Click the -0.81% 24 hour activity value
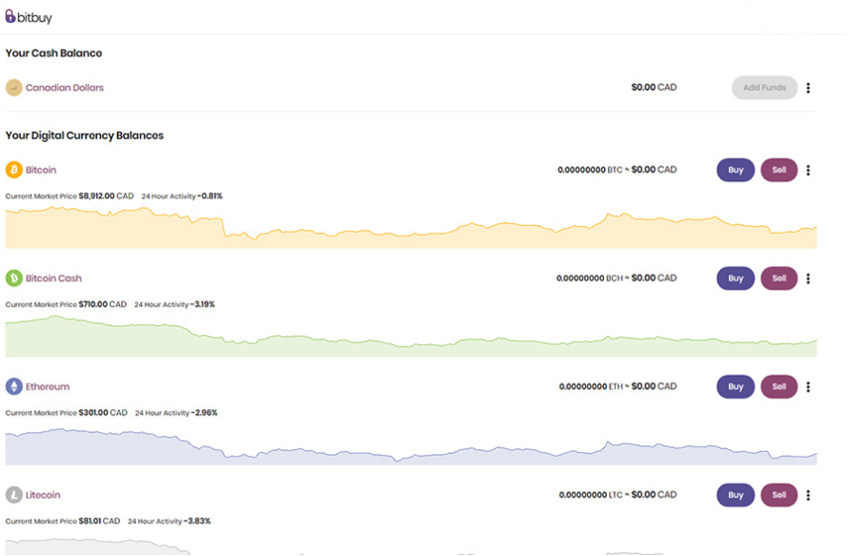The image size is (849, 556). point(210,196)
